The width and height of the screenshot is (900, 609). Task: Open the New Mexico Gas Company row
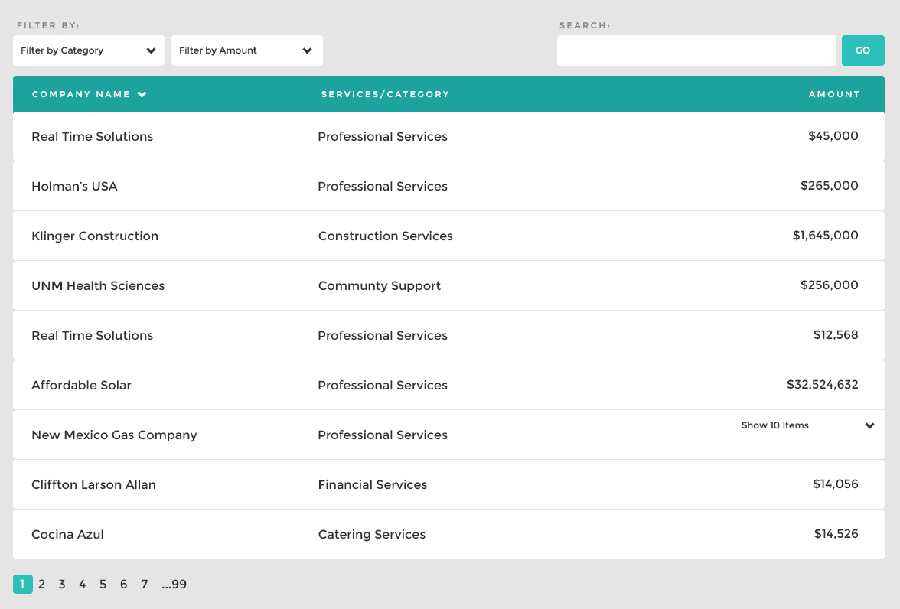[x=114, y=435]
